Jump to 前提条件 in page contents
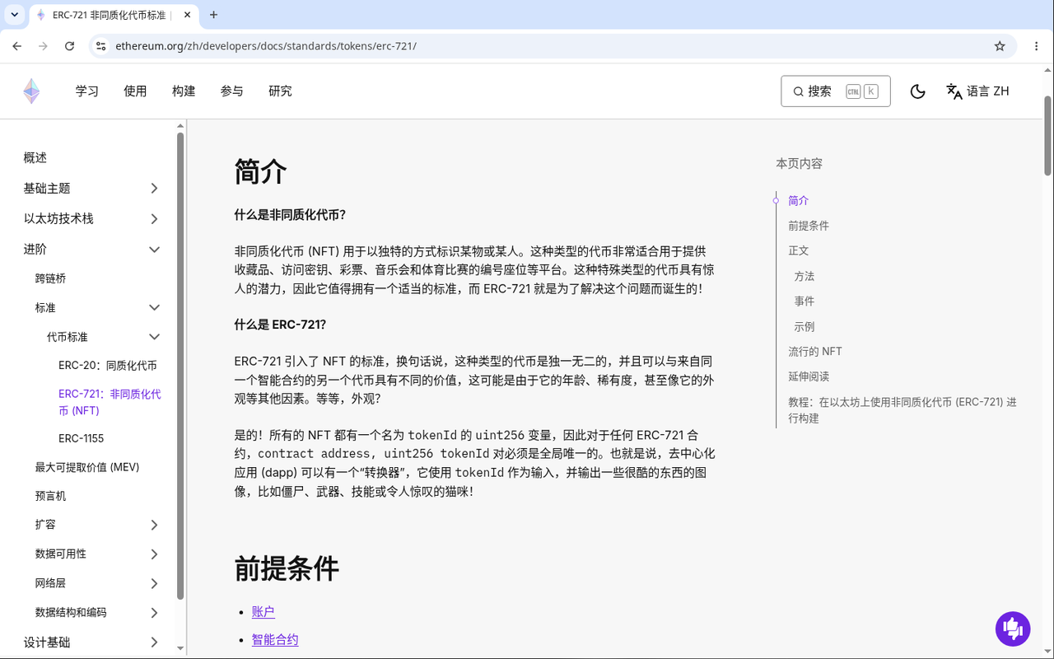The width and height of the screenshot is (1054, 659). [809, 226]
